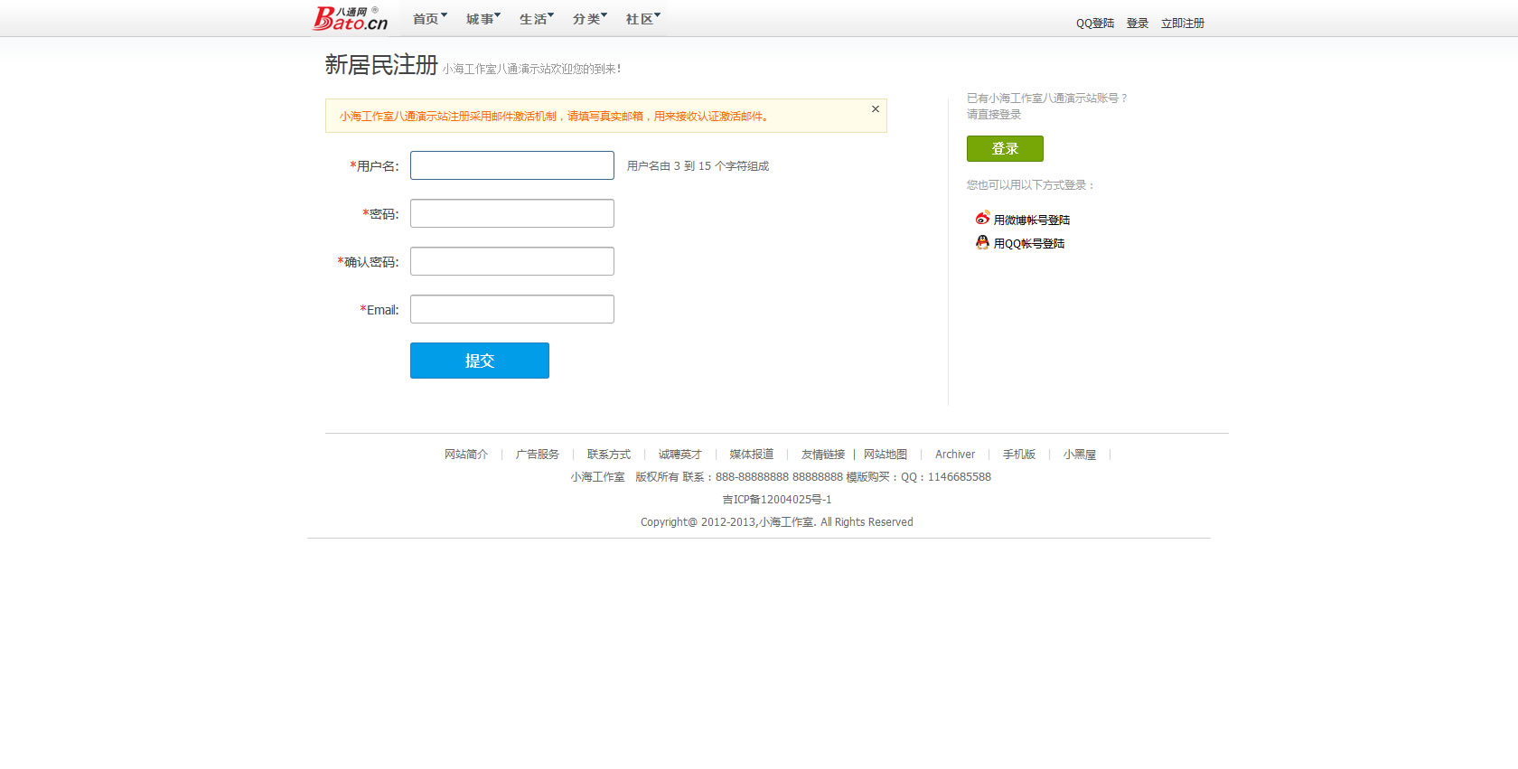1518x769 pixels.
Task: Select the 确认密码 confirm password field
Action: (x=511, y=261)
